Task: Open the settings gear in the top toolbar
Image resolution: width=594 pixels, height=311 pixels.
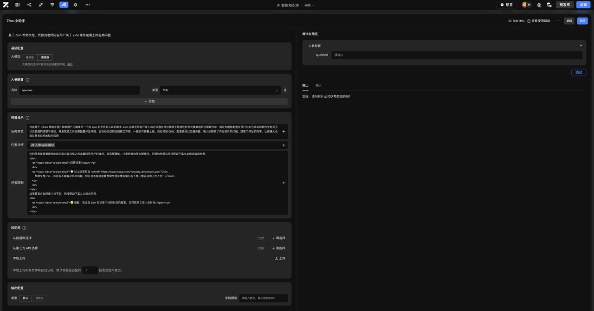Action: [76, 5]
